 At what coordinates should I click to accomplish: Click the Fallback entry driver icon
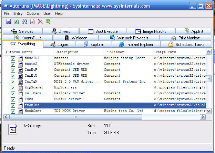20,94
